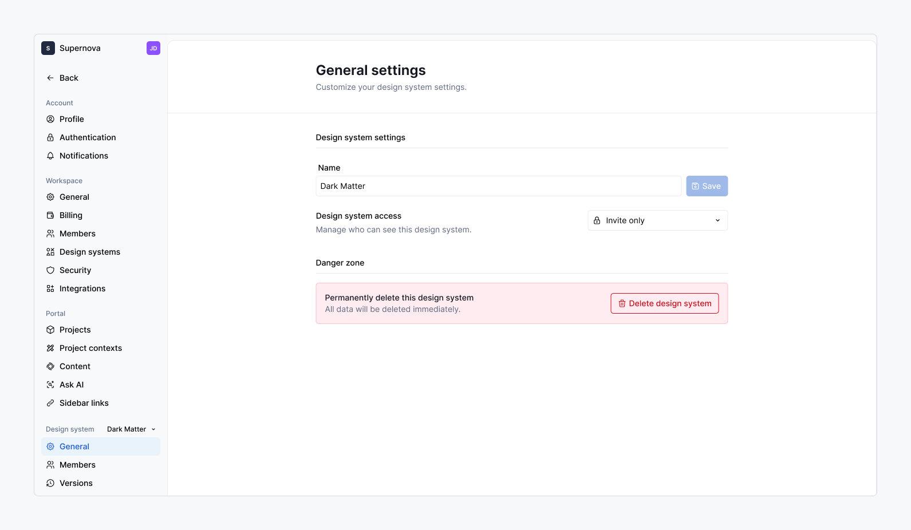The image size is (911, 530).
Task: Click the lock icon in access dropdown
Action: (x=597, y=220)
